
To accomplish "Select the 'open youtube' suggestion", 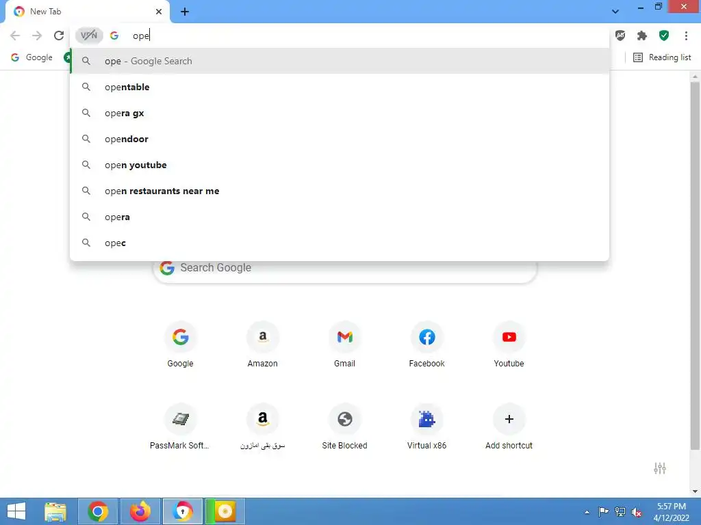I will click(340, 165).
